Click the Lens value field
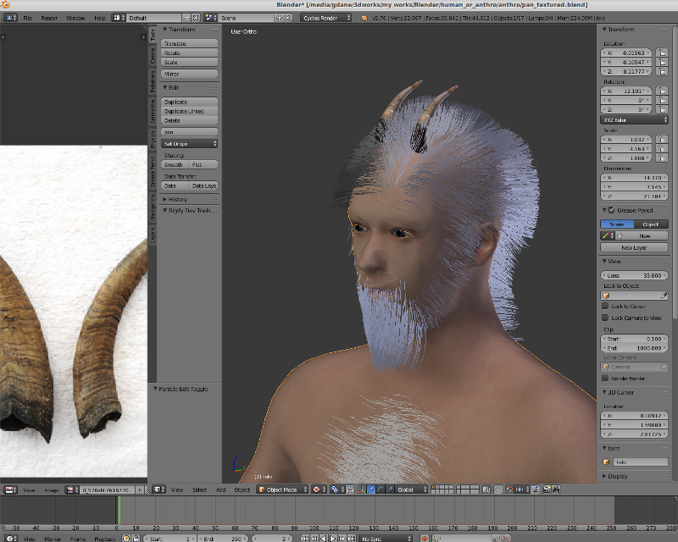 [634, 275]
